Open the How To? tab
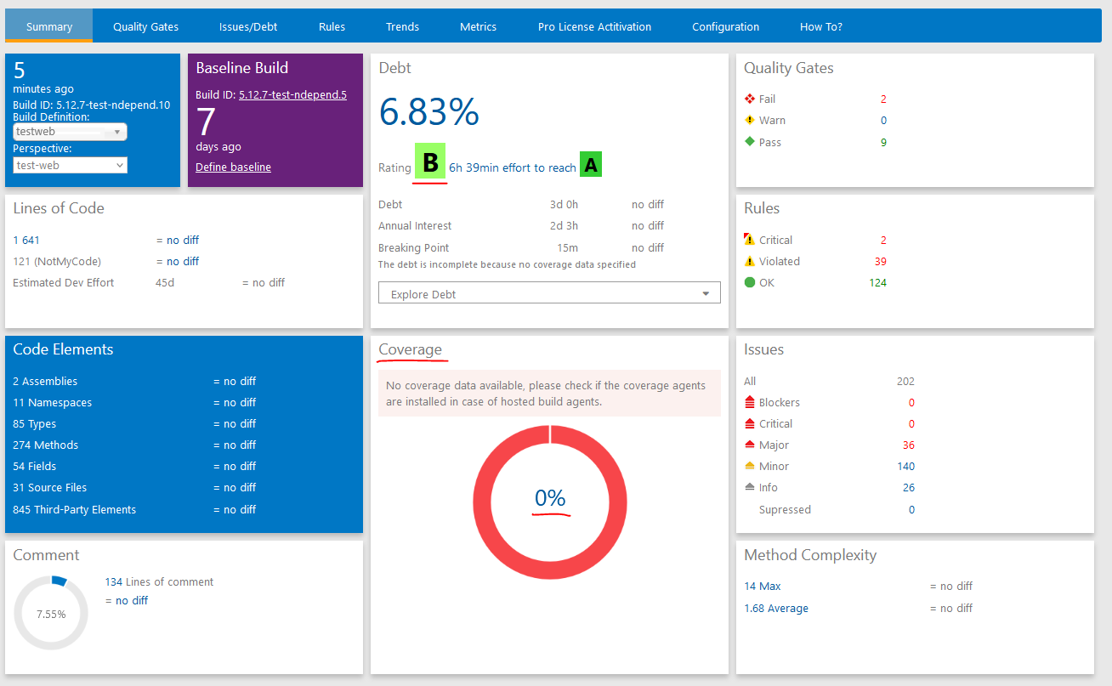The width and height of the screenshot is (1112, 686). point(821,26)
